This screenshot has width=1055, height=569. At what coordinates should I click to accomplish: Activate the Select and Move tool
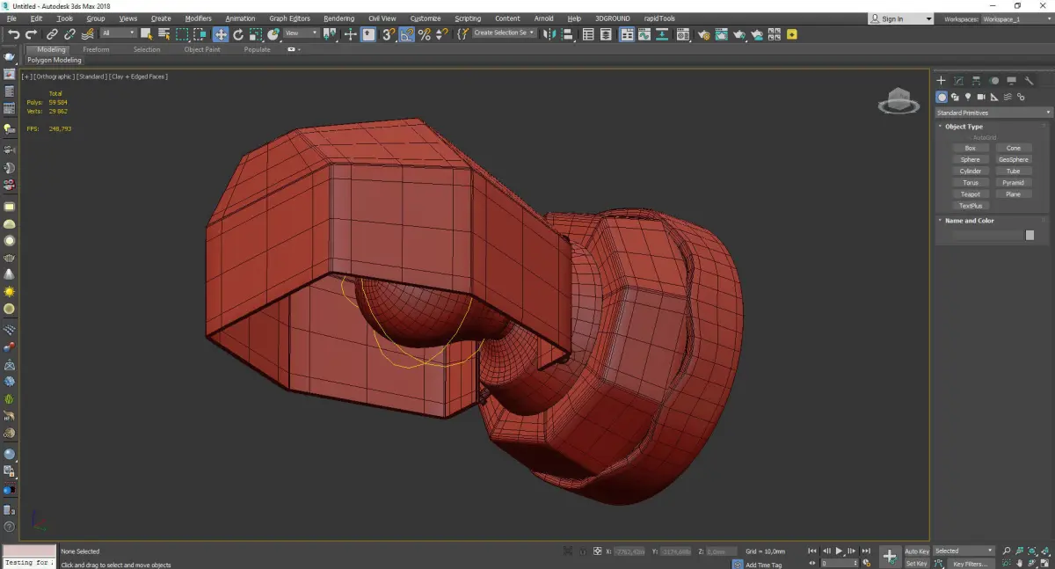220,34
